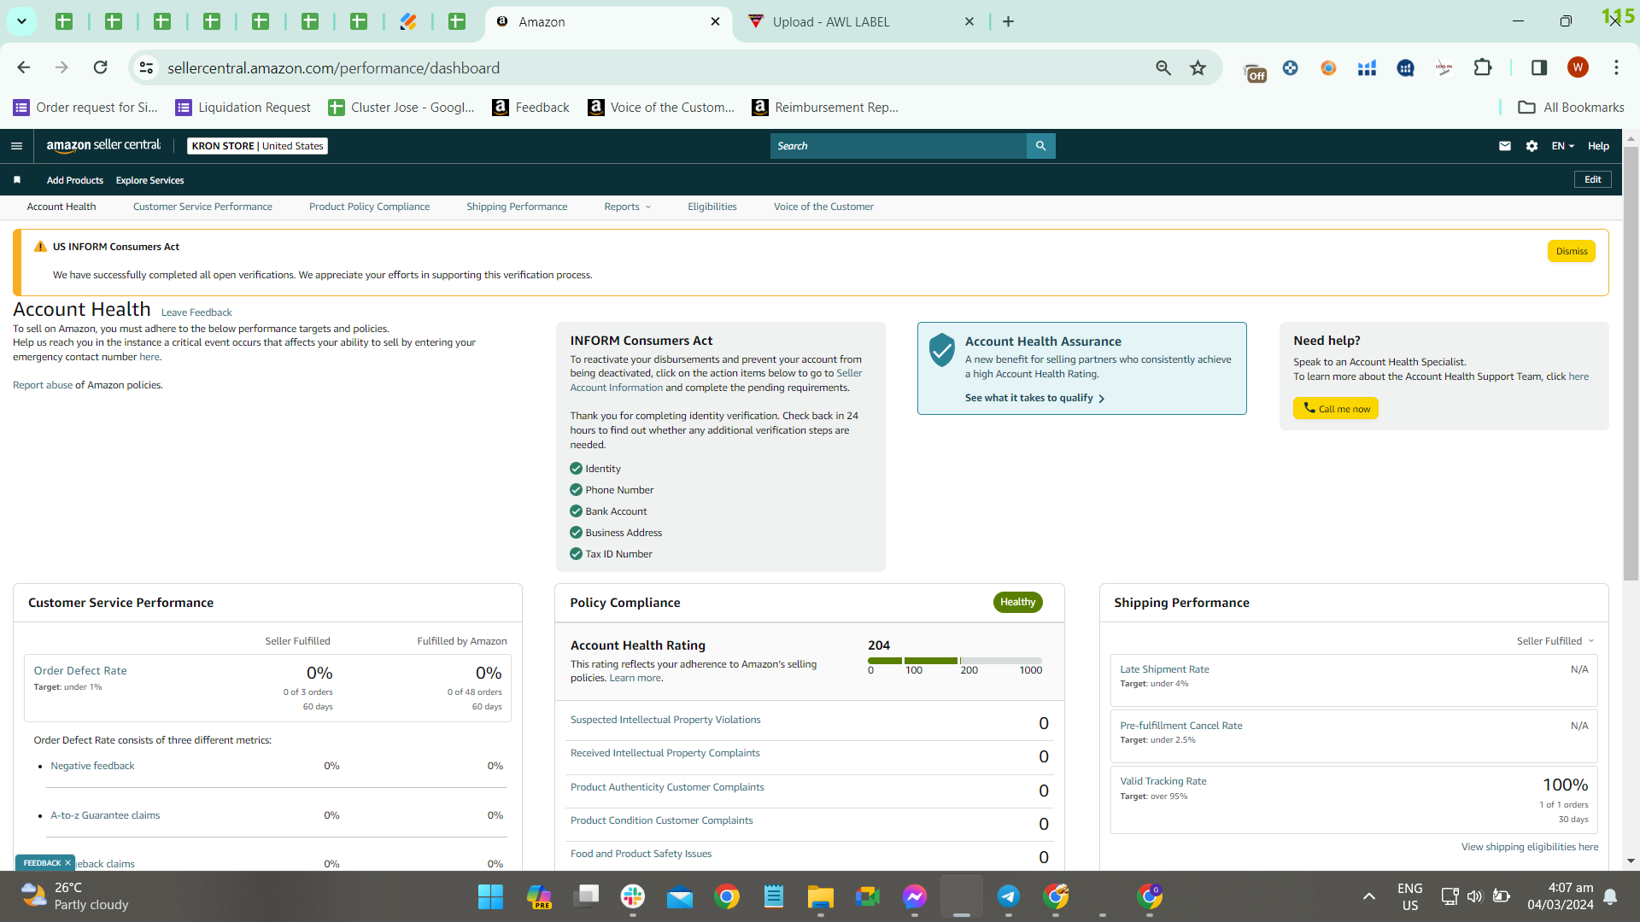The image size is (1640, 922).
Task: Open Telegram from the taskbar
Action: (1008, 896)
